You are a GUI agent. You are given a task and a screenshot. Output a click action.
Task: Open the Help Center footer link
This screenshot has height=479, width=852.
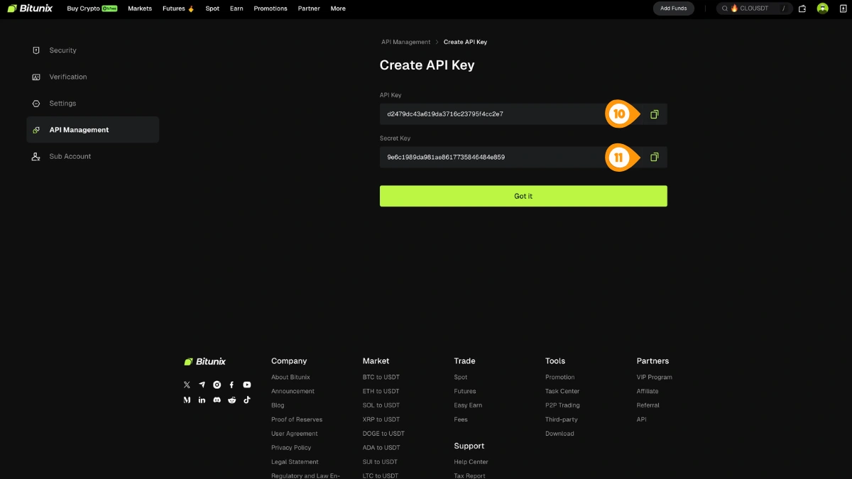pyautogui.click(x=471, y=462)
